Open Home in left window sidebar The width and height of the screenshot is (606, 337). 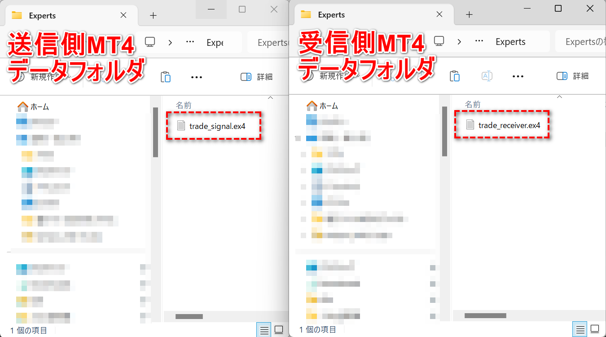pos(33,107)
